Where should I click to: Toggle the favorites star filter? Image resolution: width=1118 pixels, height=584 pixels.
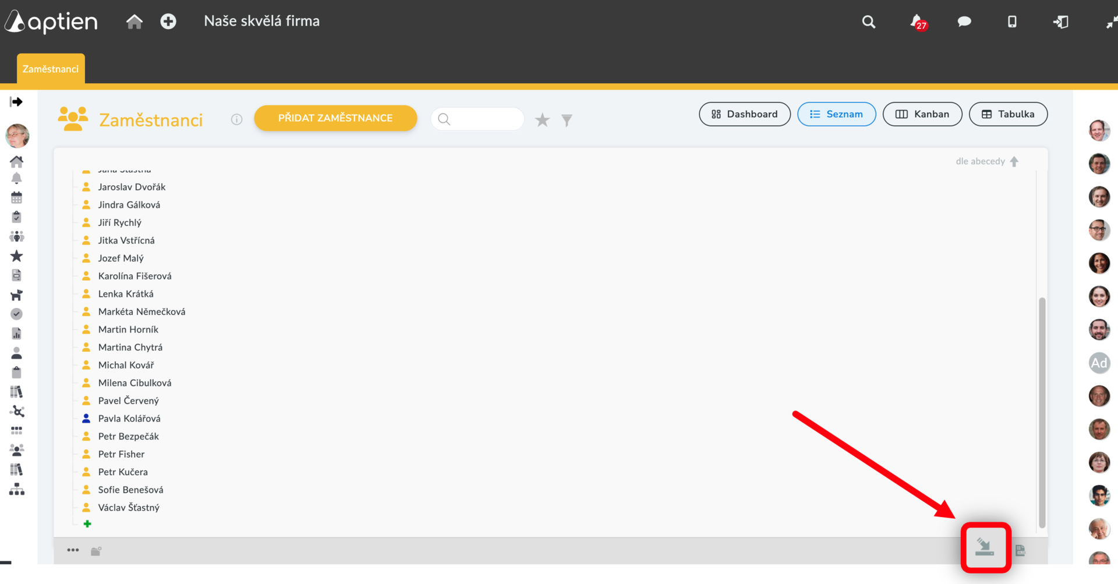(x=542, y=120)
